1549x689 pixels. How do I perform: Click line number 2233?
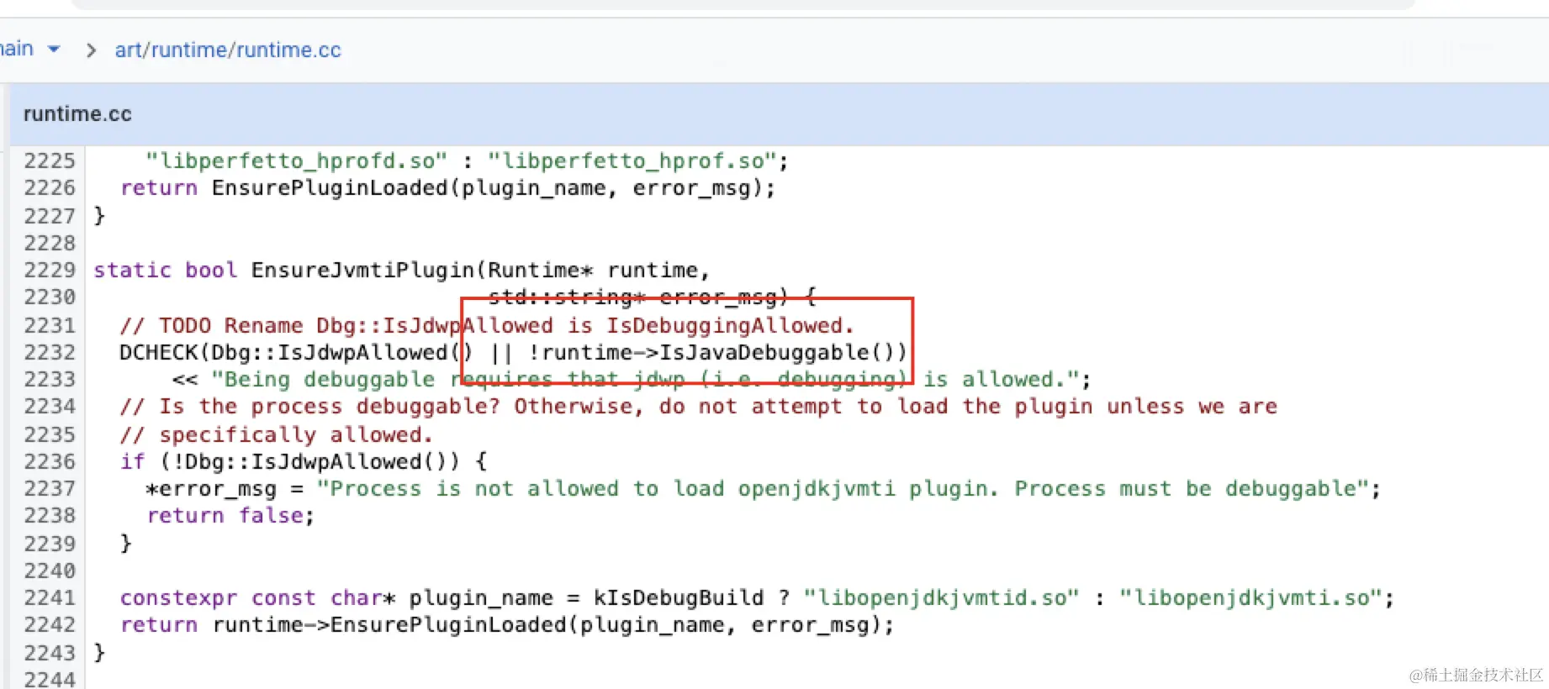point(50,379)
